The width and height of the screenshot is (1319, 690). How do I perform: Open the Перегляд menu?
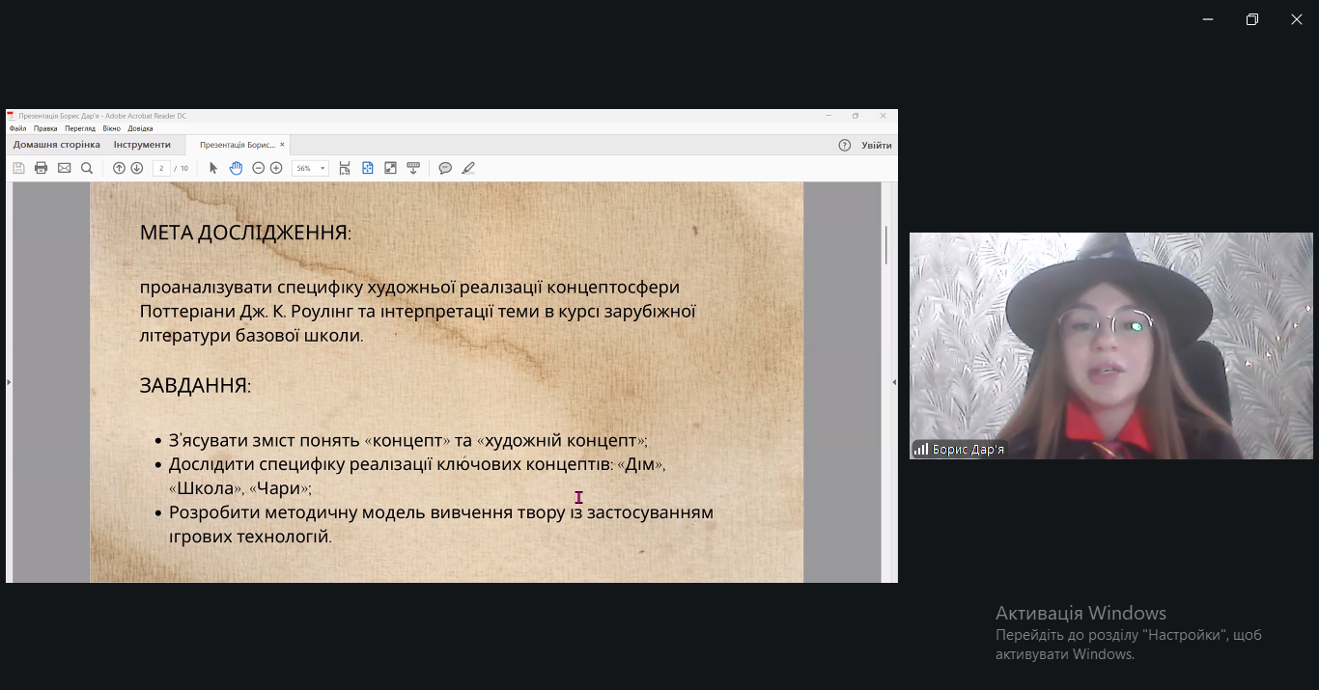(82, 126)
